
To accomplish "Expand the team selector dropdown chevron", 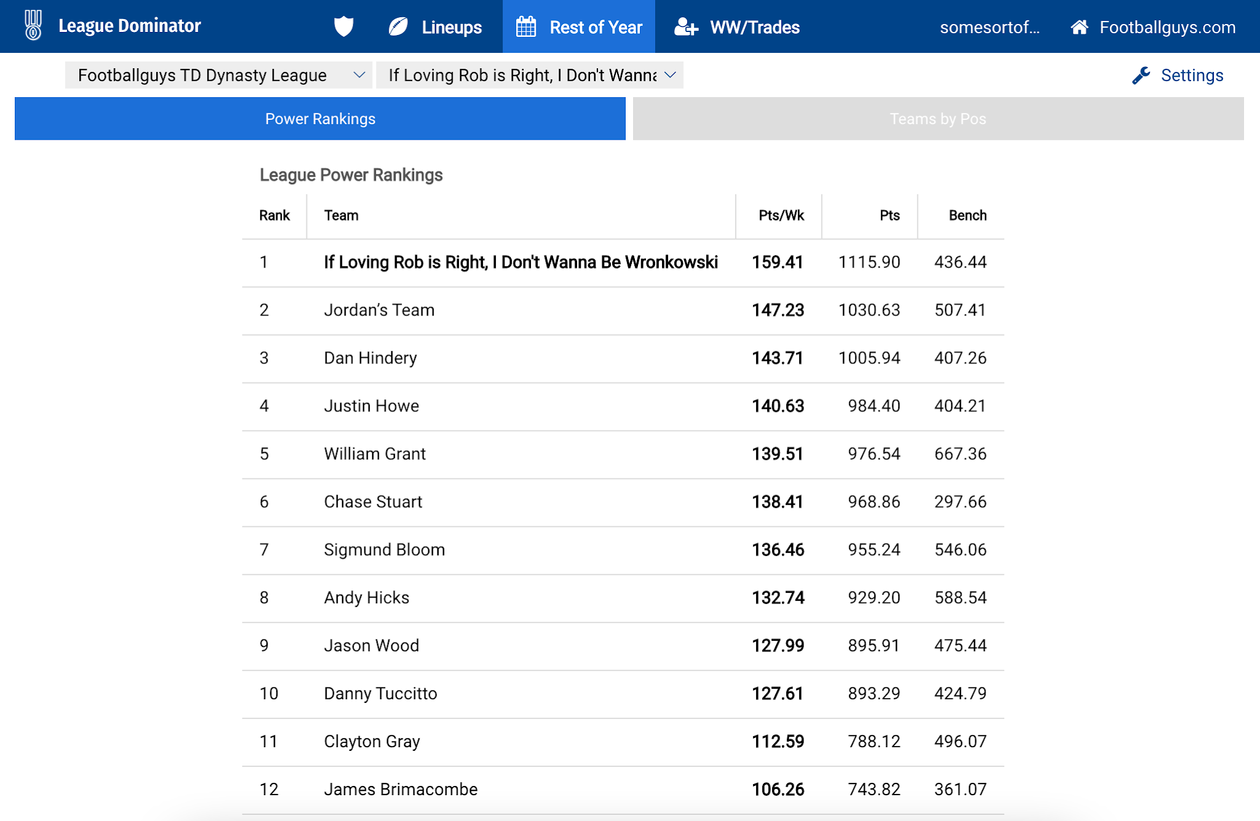I will pos(671,75).
